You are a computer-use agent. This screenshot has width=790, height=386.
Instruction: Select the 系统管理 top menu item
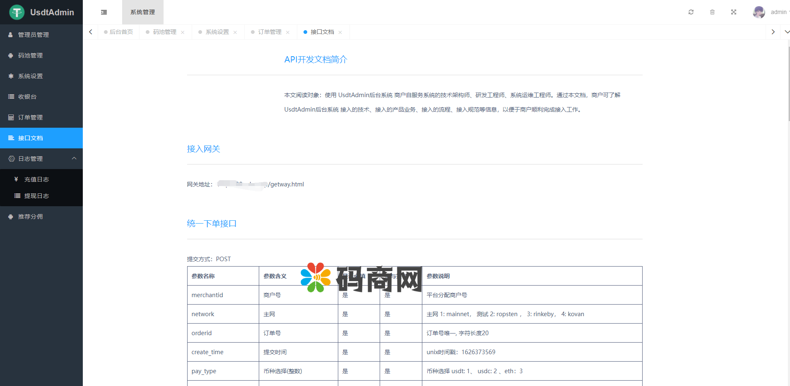point(142,12)
